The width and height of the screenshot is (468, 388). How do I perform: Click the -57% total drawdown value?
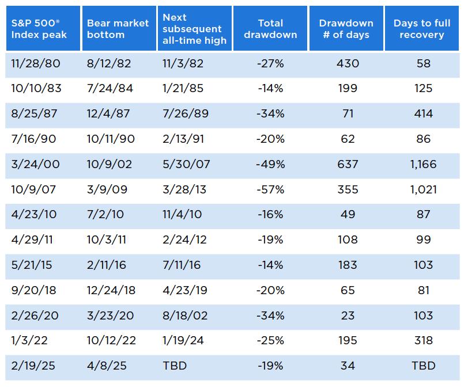point(270,189)
